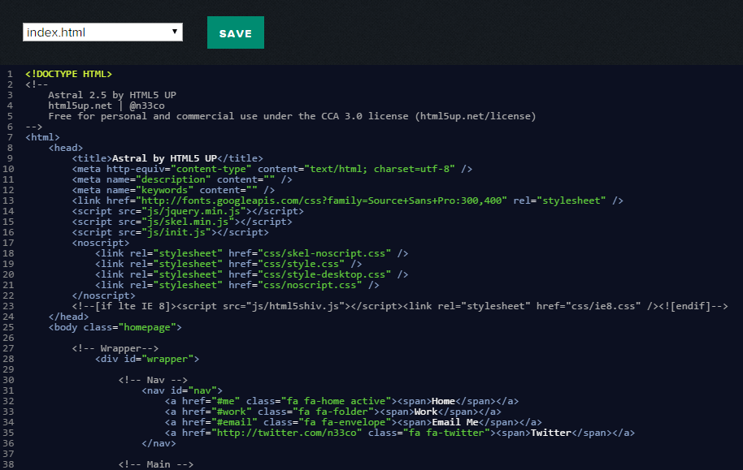
Task: Click the closing comment marker on line 6
Action: [33, 127]
